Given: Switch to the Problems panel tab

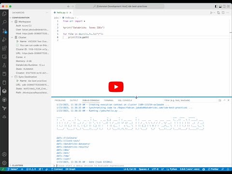Looking at the screenshot, I should point(60,100).
